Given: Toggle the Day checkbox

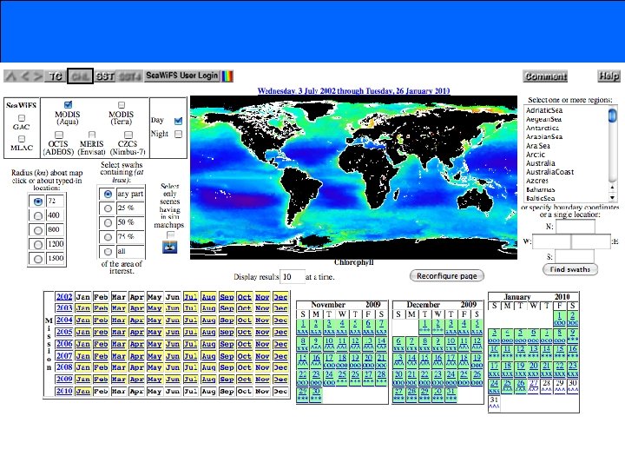Looking at the screenshot, I should tap(178, 121).
